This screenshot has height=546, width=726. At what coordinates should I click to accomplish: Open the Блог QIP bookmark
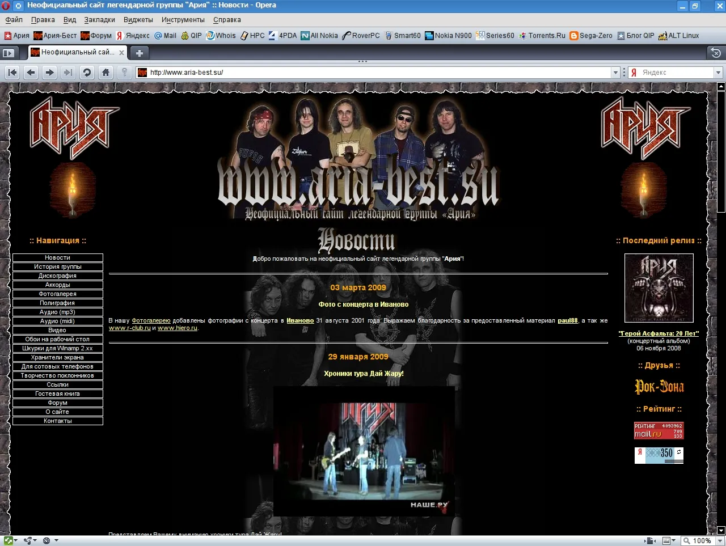coord(636,36)
